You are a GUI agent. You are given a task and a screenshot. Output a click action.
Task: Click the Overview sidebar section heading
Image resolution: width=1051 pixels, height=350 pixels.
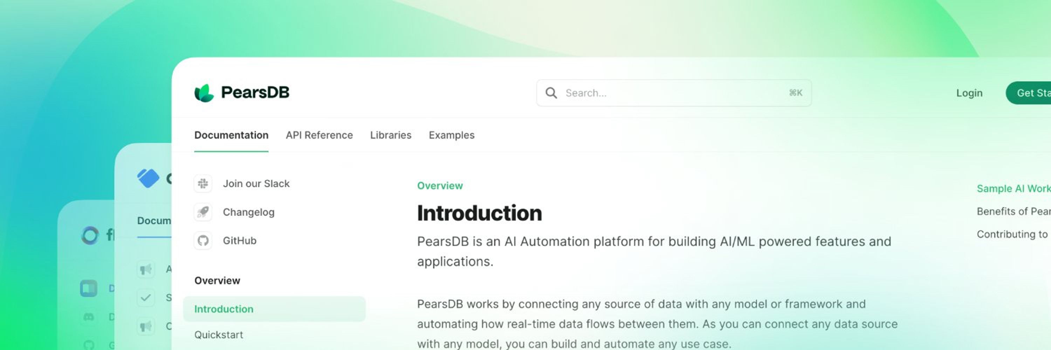[217, 281]
